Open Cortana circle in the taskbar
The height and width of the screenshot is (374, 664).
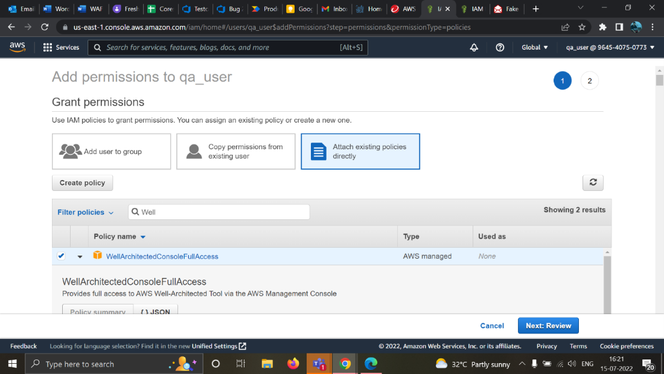[x=215, y=364]
